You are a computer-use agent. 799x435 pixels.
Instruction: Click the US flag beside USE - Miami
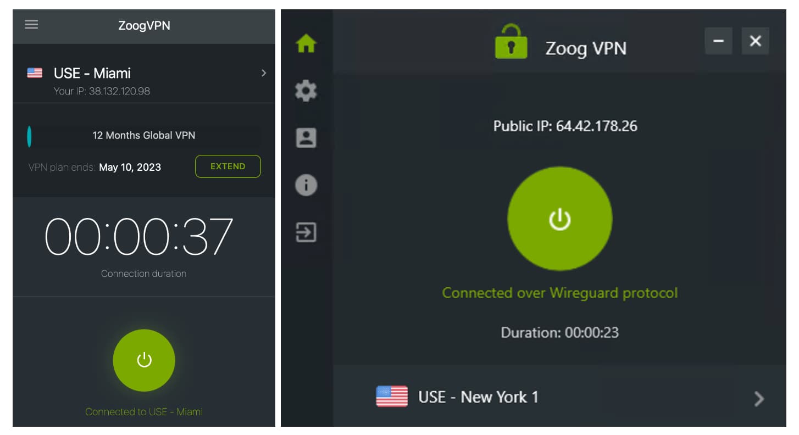[35, 73]
